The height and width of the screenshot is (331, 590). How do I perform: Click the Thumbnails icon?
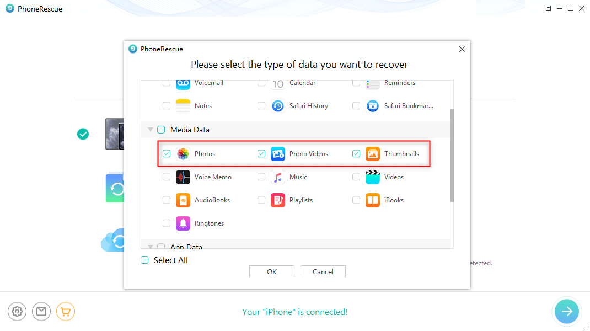[373, 153]
